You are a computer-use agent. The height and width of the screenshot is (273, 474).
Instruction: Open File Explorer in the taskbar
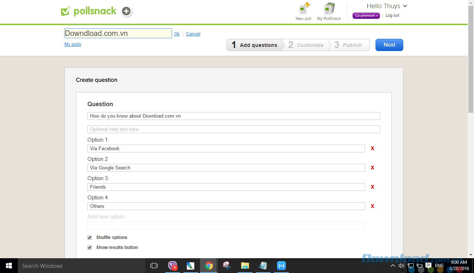[x=245, y=266]
